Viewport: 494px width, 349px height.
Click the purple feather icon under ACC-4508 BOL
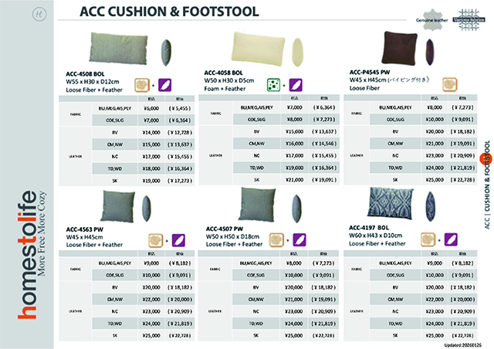(167, 85)
